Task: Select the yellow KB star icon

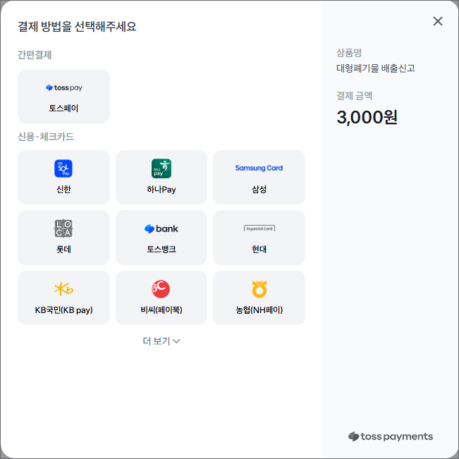Action: 63,289
